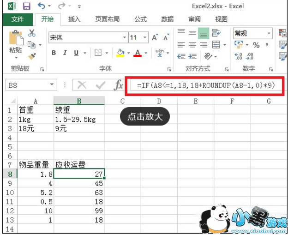Select Align Left icon

[181, 45]
